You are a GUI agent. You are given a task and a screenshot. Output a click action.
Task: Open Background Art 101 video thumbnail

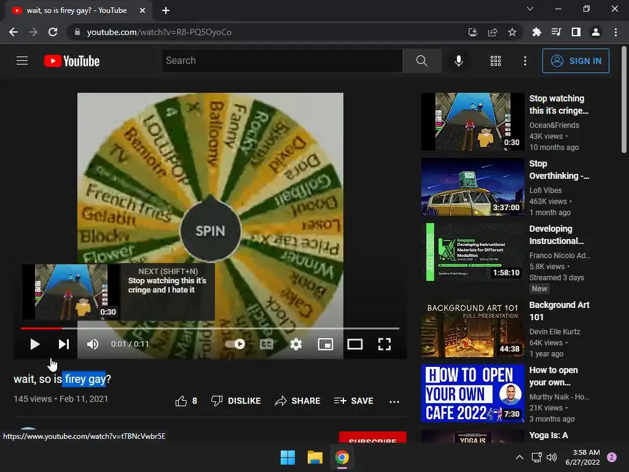pos(472,328)
